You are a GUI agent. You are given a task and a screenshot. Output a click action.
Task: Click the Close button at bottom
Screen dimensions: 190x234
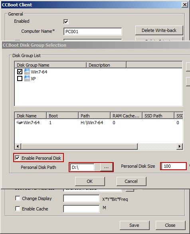coord(170,225)
